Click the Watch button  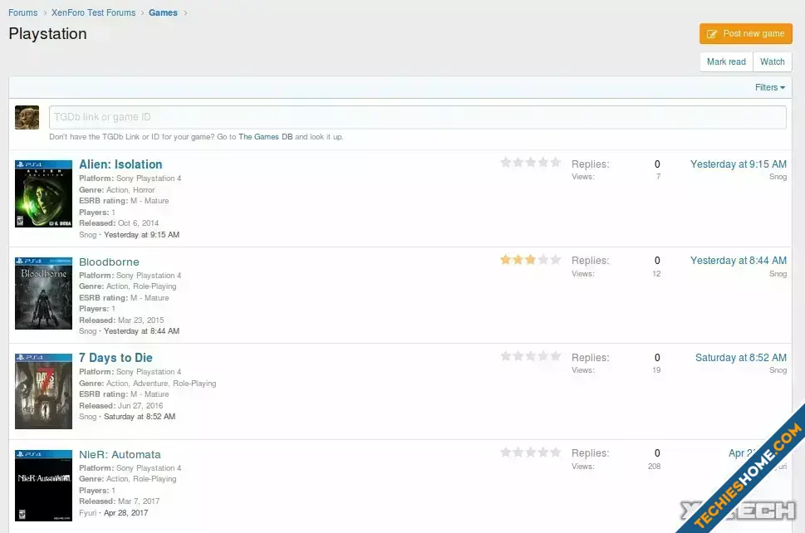point(772,61)
